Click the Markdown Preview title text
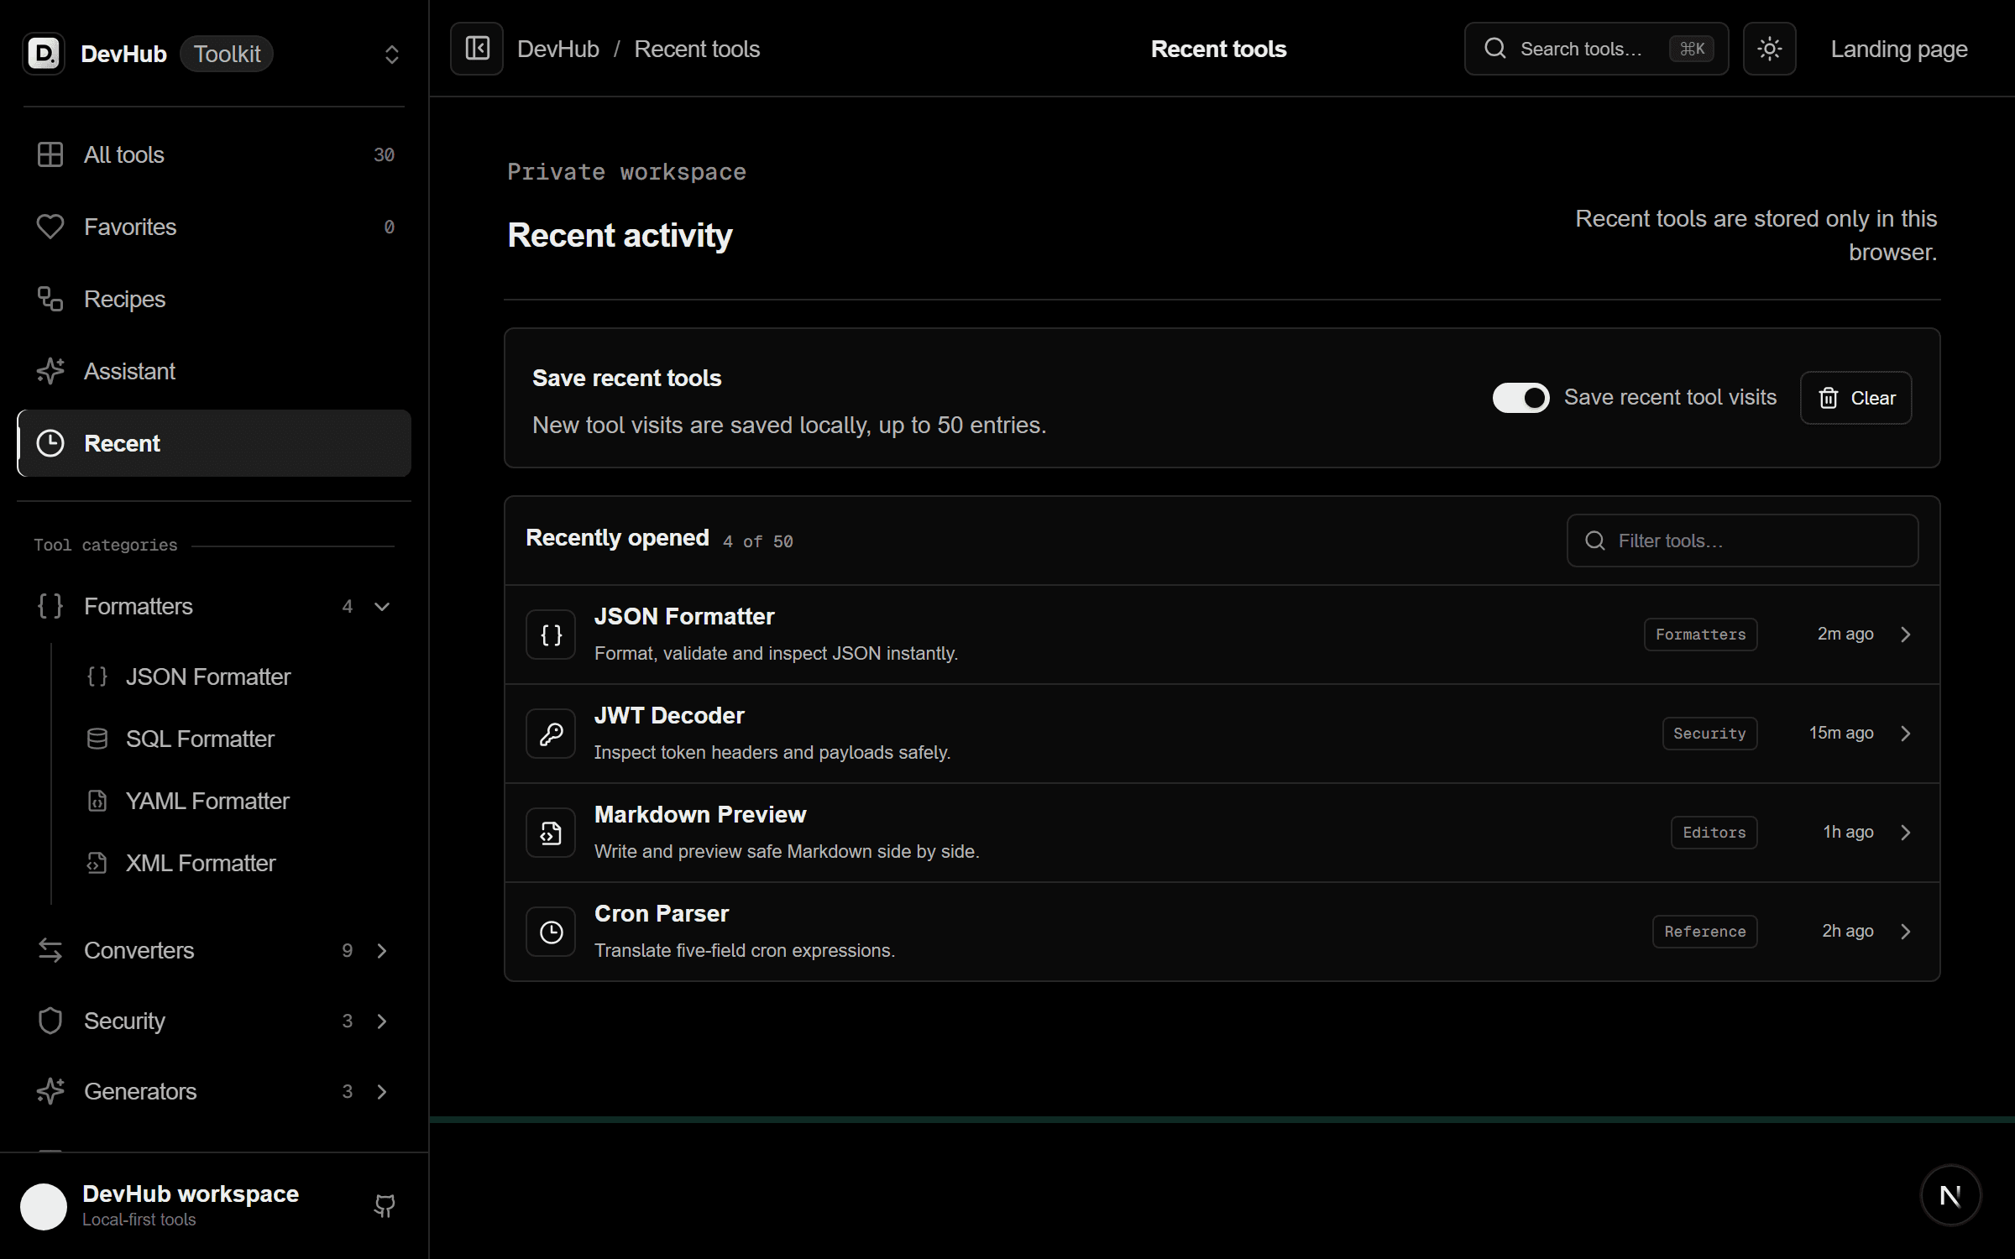Viewport: 2015px width, 1259px height. (700, 814)
